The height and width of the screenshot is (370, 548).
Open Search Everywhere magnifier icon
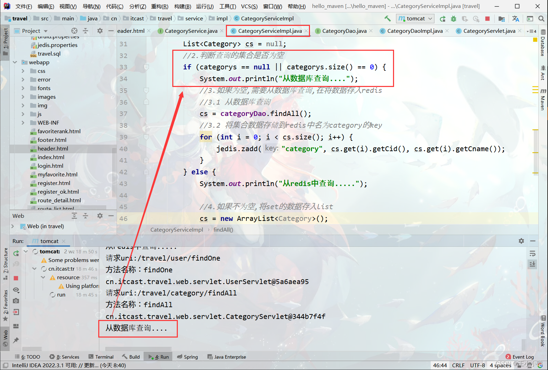541,19
